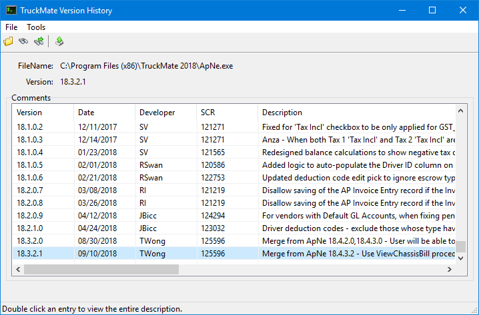479x315 pixels.
Task: Click the Developer column header
Action: click(164, 113)
